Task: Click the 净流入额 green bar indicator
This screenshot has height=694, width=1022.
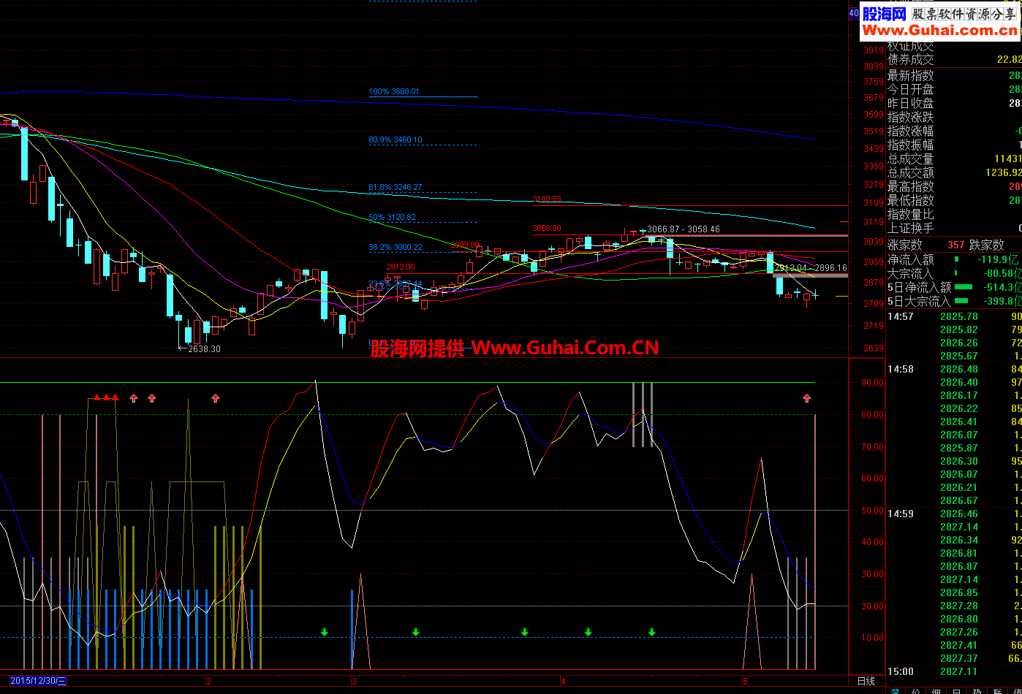Action: [x=956, y=259]
